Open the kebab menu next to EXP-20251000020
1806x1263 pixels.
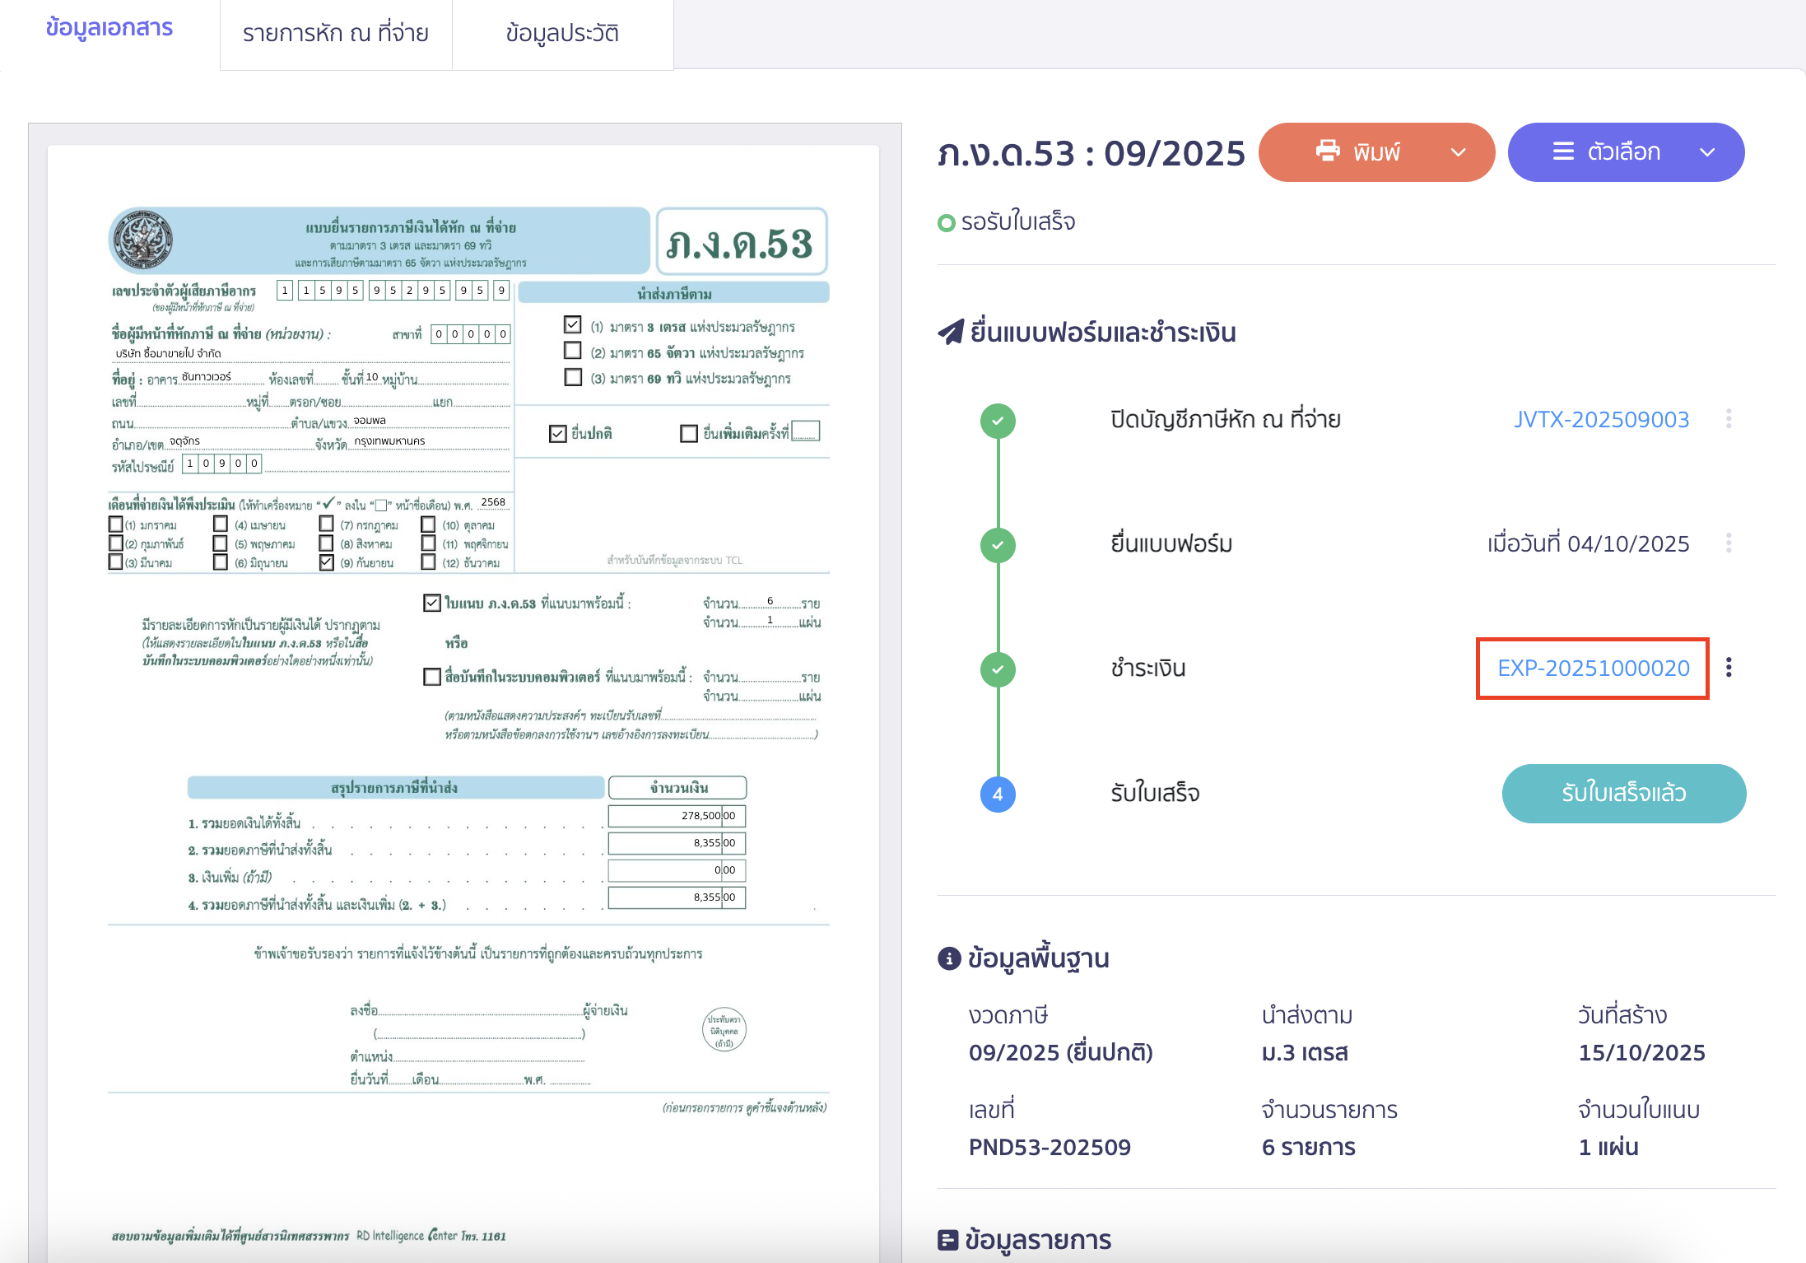click(x=1729, y=668)
